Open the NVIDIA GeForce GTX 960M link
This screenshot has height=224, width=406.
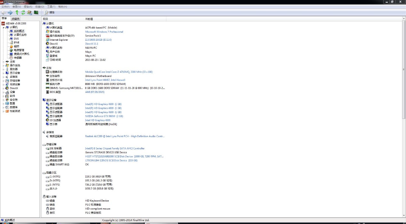click(x=104, y=116)
